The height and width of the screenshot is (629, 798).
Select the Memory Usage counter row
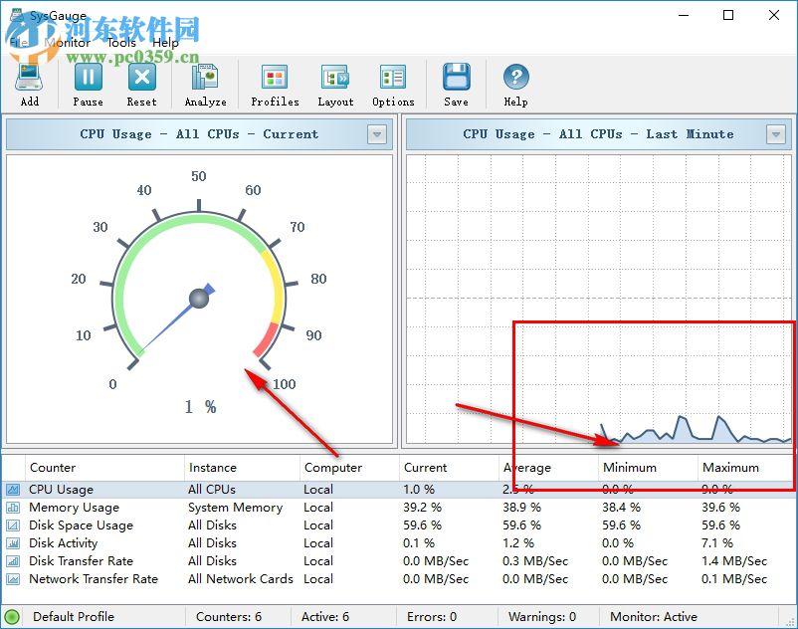point(399,508)
